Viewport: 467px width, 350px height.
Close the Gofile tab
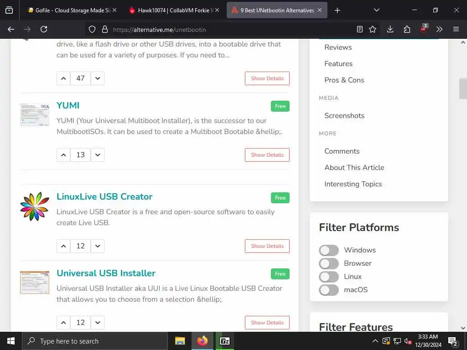114,10
